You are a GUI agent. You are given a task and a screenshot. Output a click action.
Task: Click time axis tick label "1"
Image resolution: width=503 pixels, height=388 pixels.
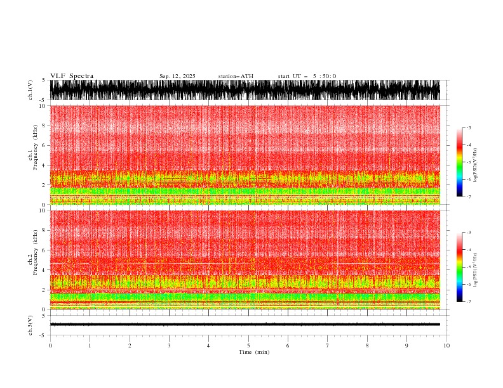(90, 346)
